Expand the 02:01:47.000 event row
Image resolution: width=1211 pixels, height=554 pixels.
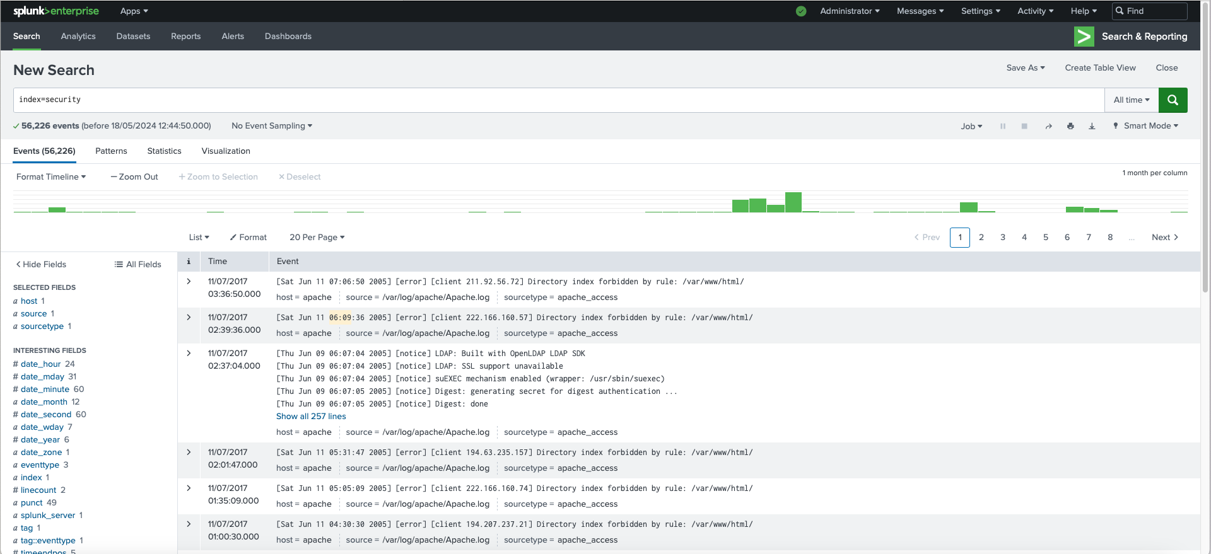coord(189,452)
